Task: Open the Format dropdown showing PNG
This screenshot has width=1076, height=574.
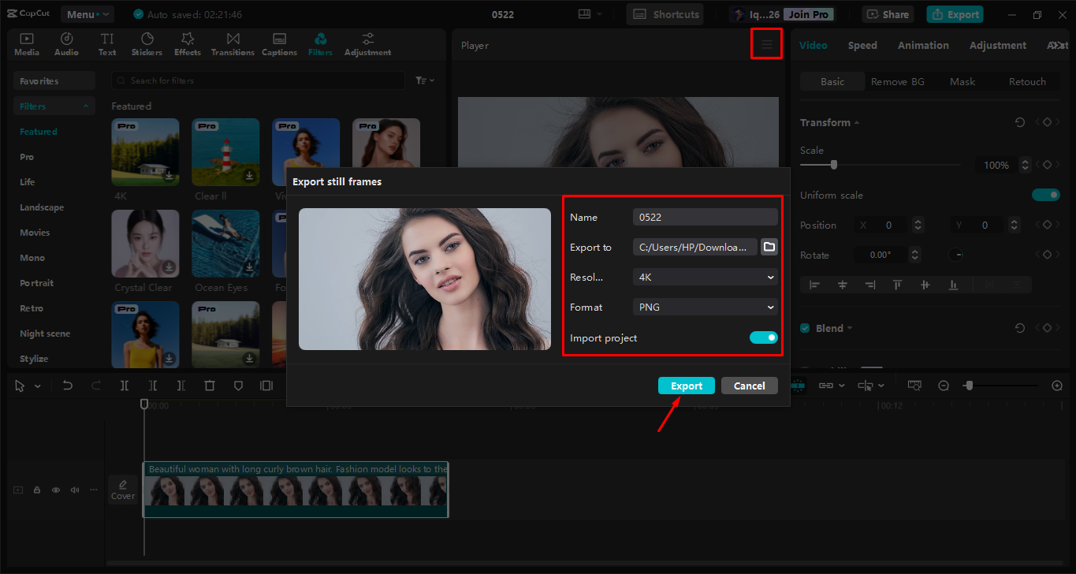Action: click(704, 307)
